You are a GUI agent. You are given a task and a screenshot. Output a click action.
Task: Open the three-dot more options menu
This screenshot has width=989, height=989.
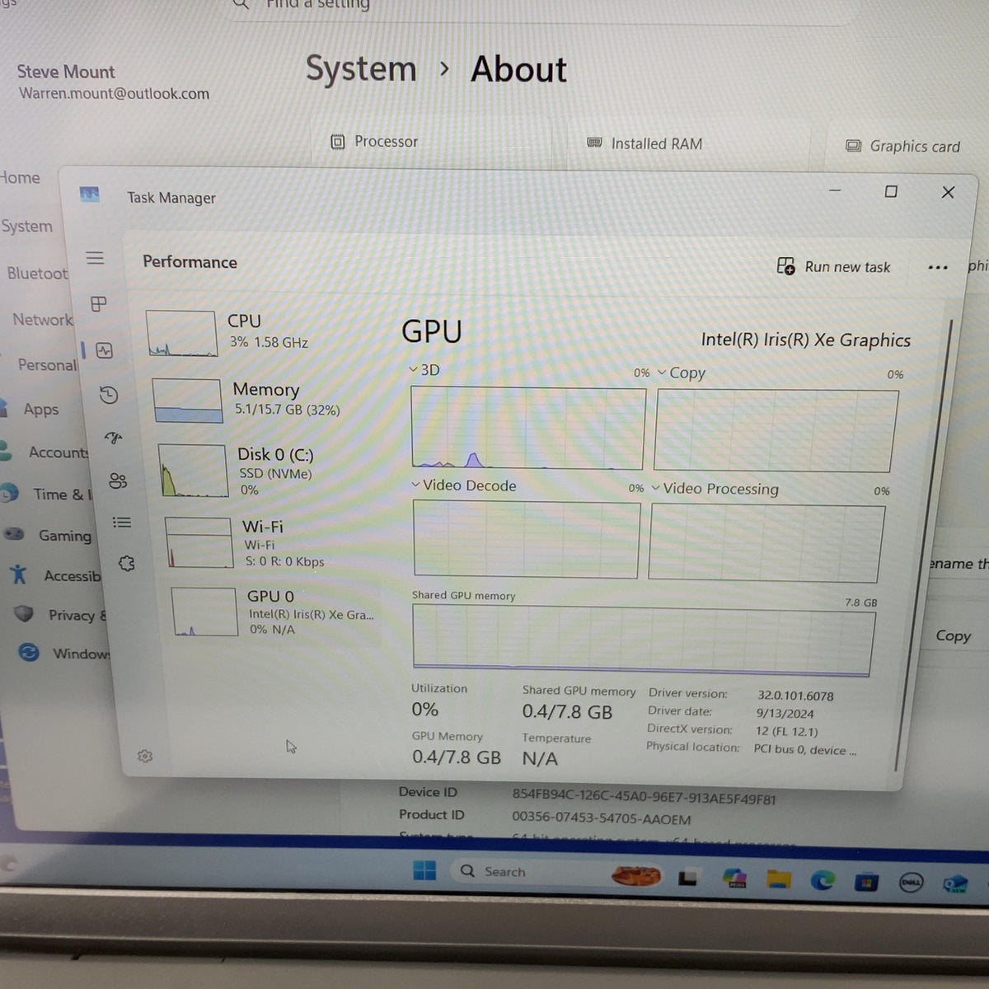[x=938, y=267]
